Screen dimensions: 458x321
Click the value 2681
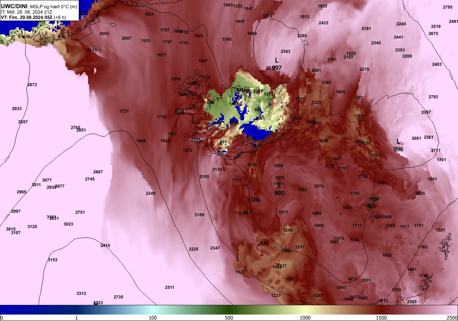416,138
